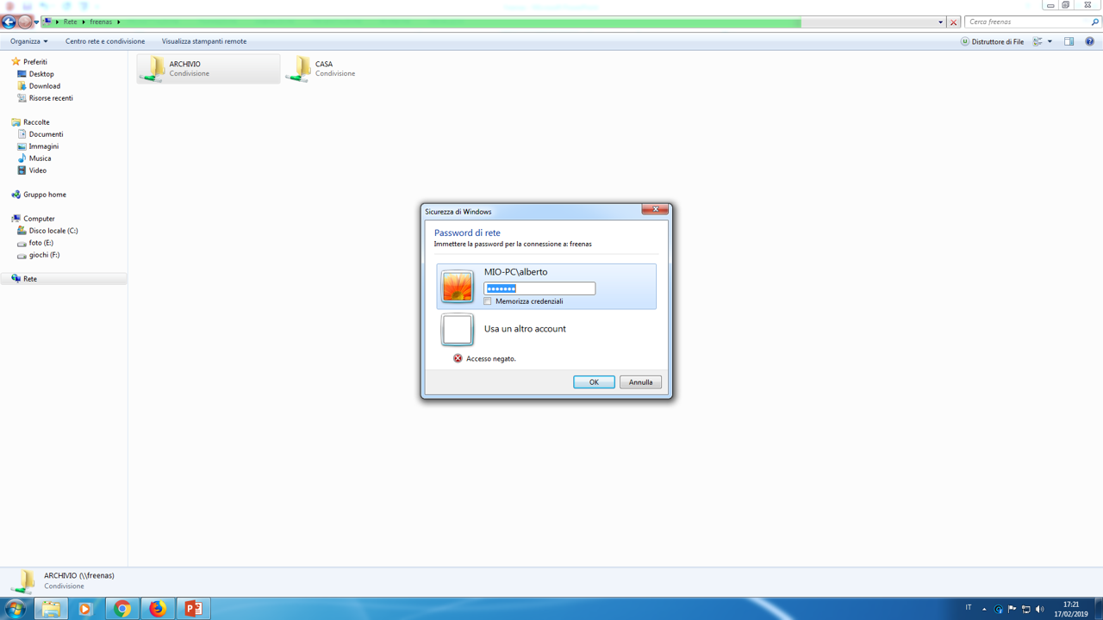Click the network connection tray icon
The width and height of the screenshot is (1103, 620).
click(1025, 610)
